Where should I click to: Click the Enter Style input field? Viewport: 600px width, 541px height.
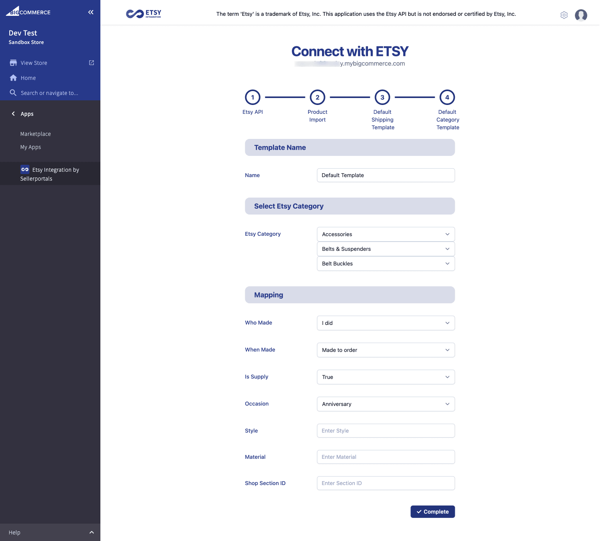(x=386, y=431)
